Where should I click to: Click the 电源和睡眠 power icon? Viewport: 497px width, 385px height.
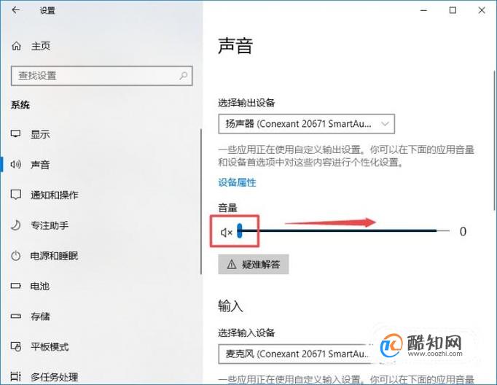[16, 256]
